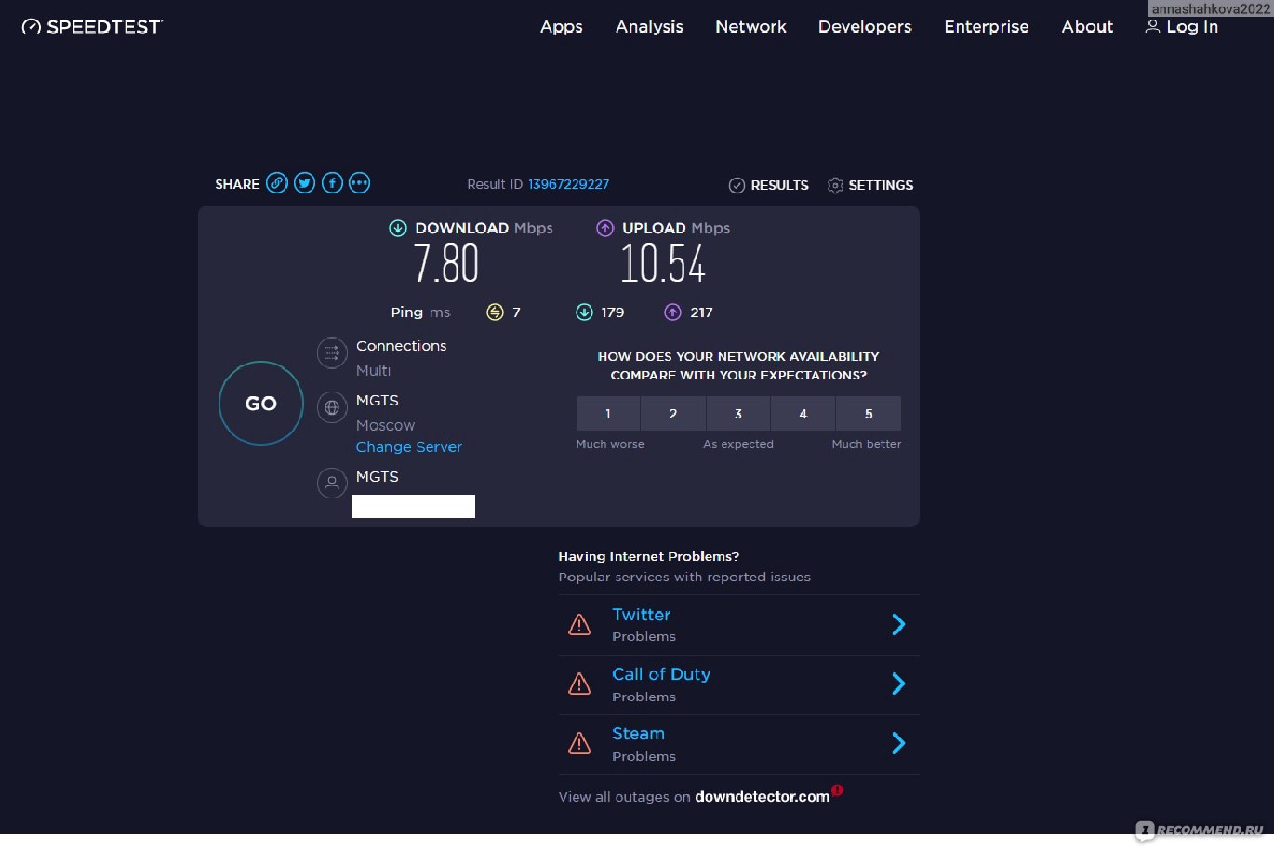Click the globe server icon for MGTS Moscow
The height and width of the screenshot is (850, 1274).
tap(332, 407)
